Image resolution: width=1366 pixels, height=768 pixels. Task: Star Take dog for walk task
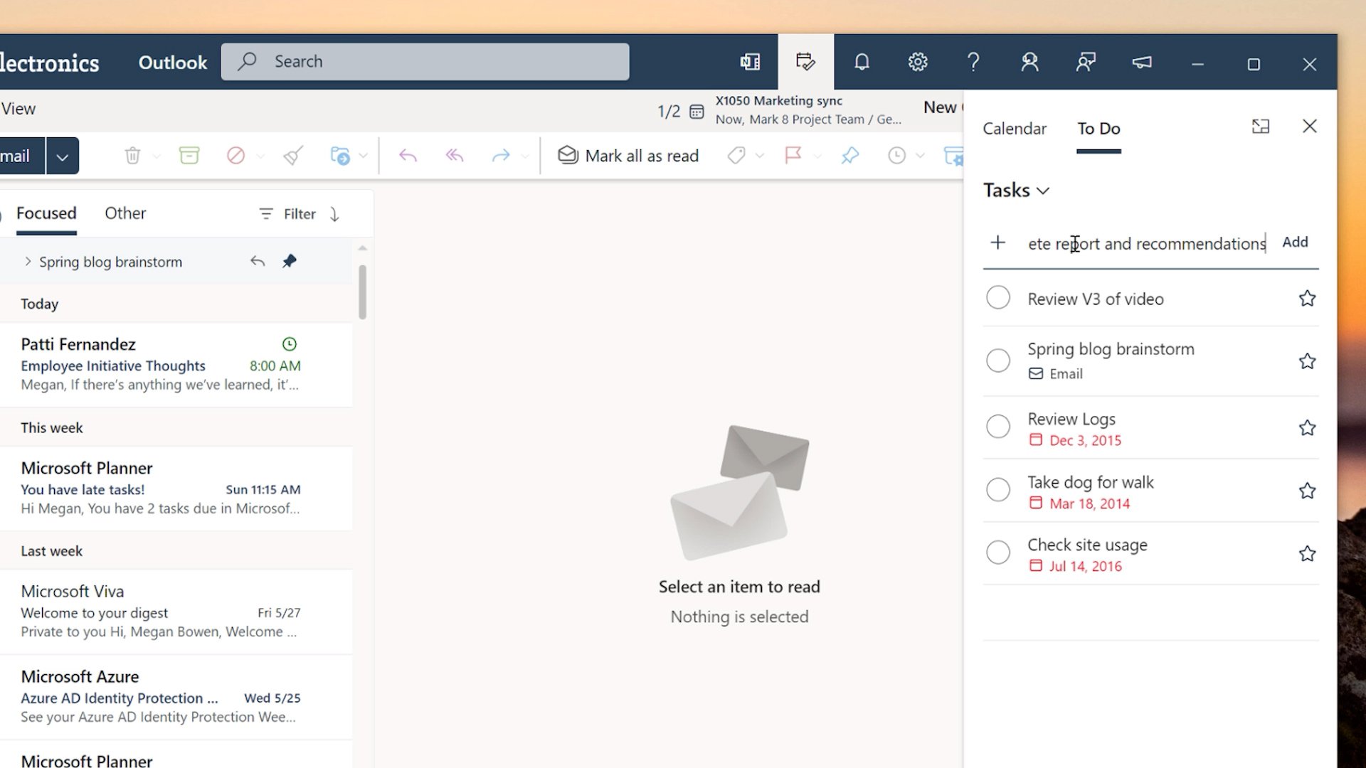[1307, 491]
